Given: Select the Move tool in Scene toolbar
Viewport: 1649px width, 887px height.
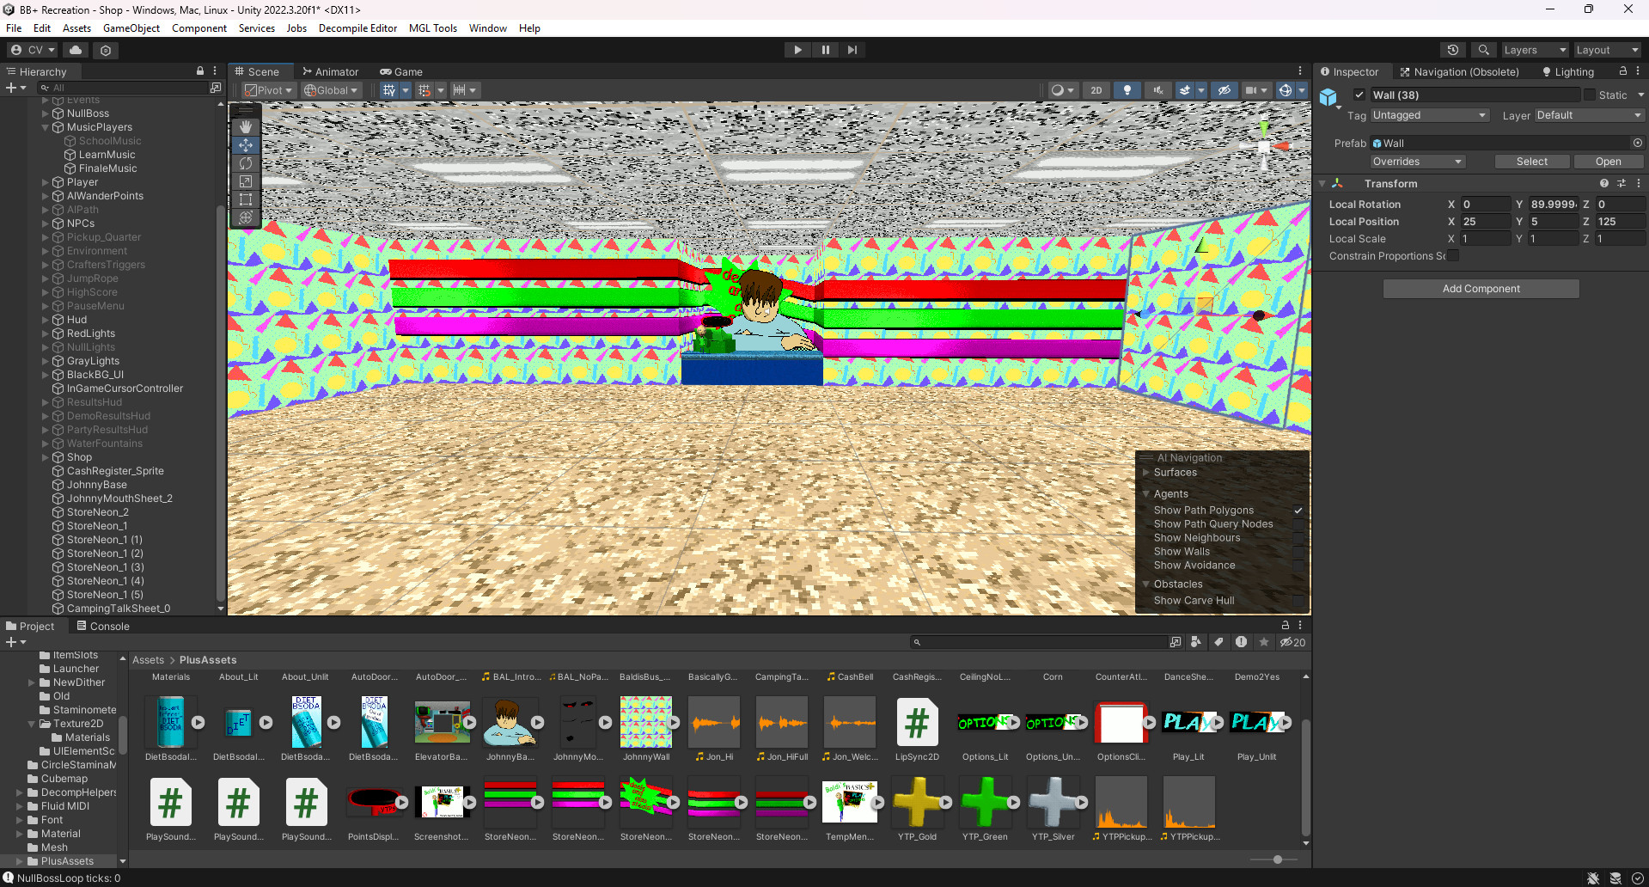Looking at the screenshot, I should 246,145.
